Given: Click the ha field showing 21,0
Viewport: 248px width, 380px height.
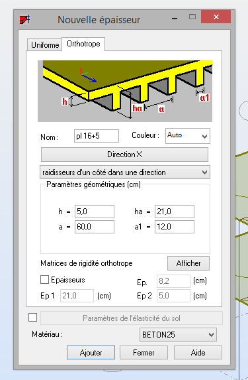Looking at the screenshot, I should point(175,212).
